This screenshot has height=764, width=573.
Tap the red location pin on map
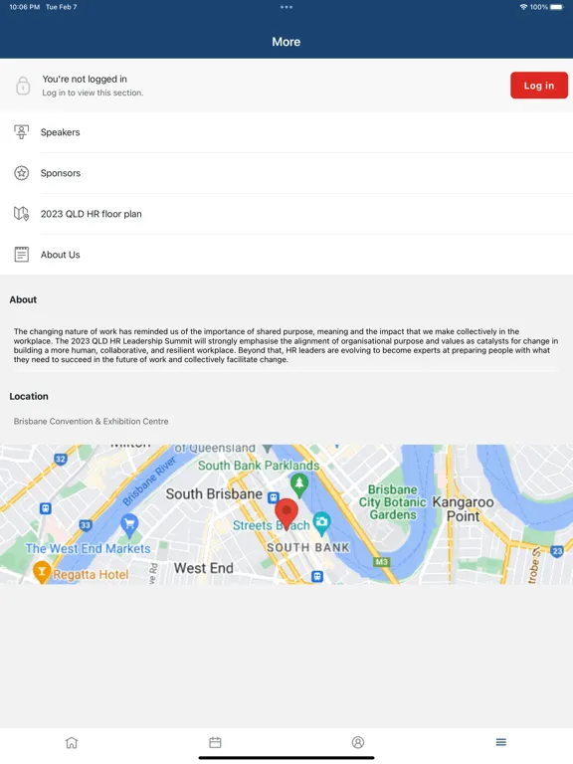coord(286,514)
